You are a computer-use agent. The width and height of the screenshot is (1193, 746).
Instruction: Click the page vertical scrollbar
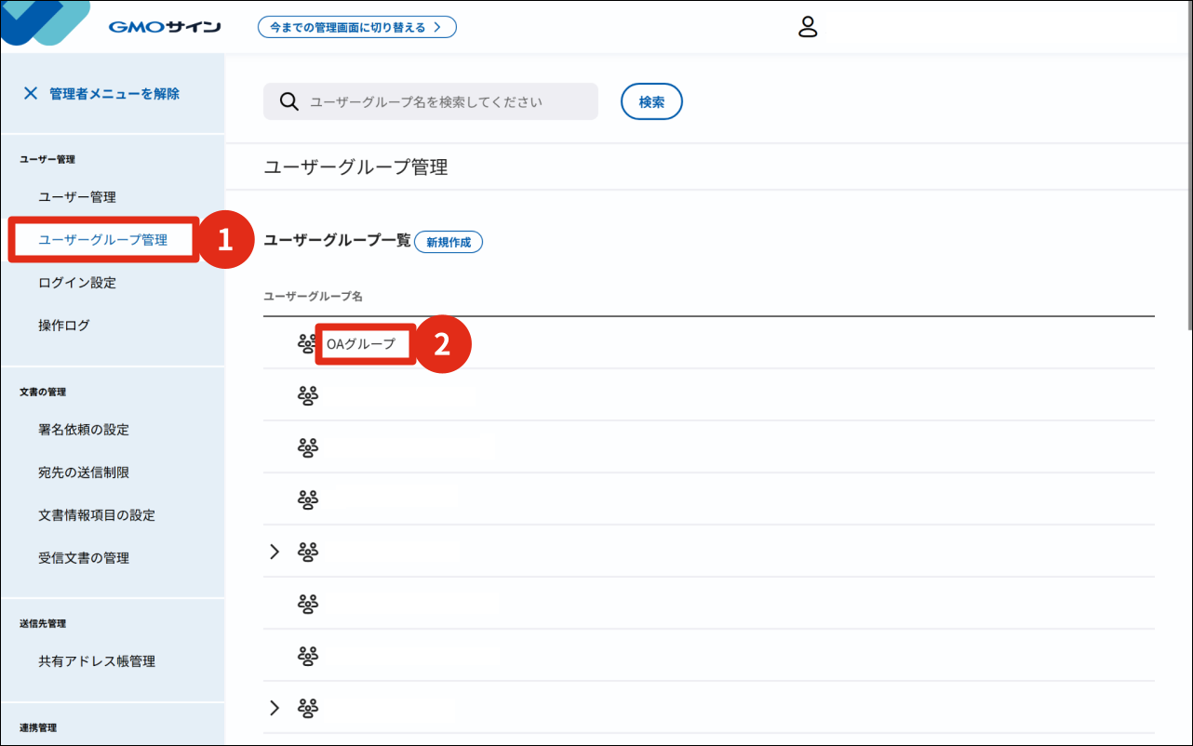tap(1188, 186)
